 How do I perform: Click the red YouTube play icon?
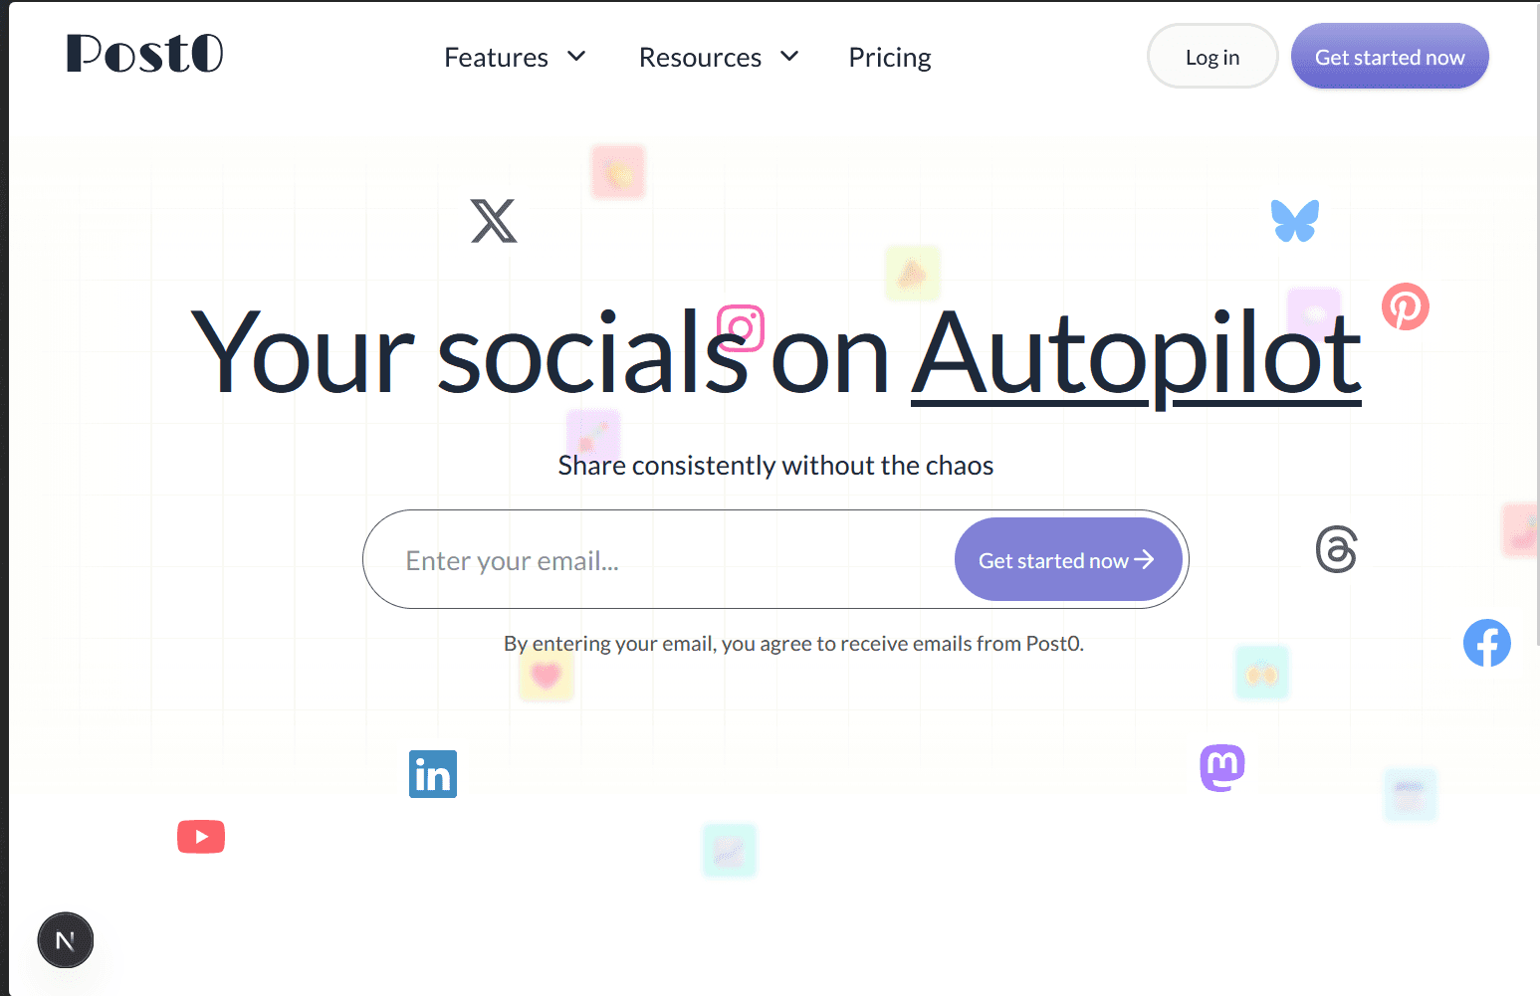(x=201, y=837)
